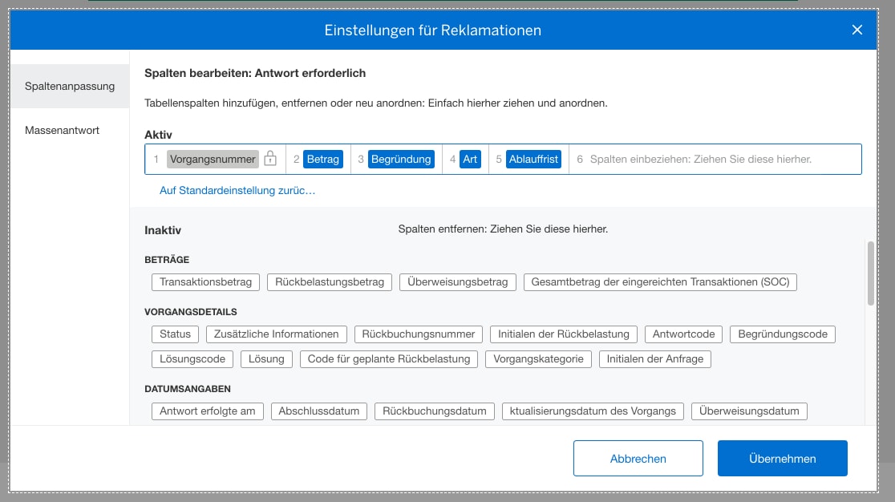
Task: Select the active Art column chip
Action: pyautogui.click(x=470, y=159)
